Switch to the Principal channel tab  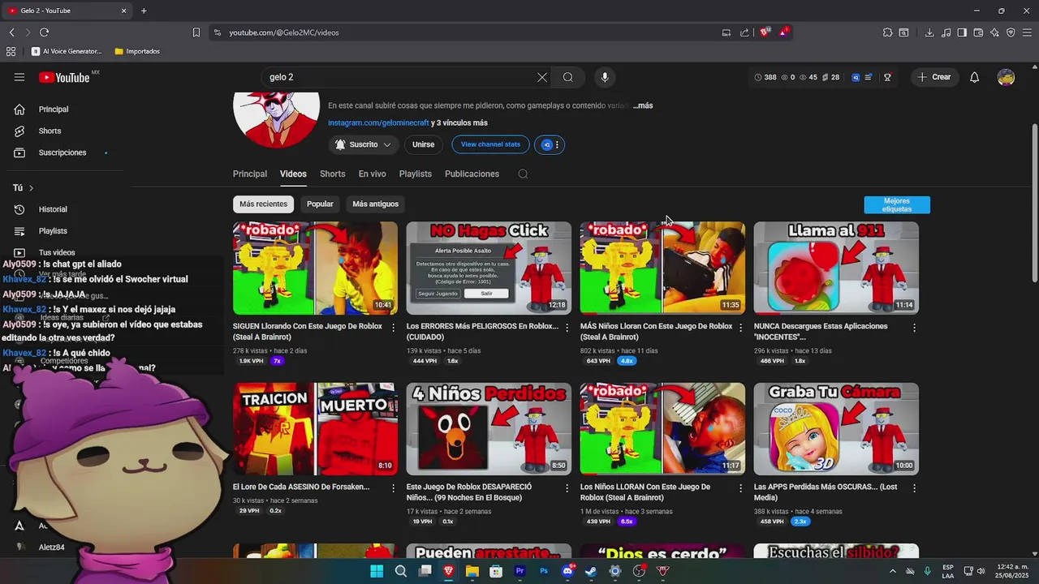click(x=250, y=174)
